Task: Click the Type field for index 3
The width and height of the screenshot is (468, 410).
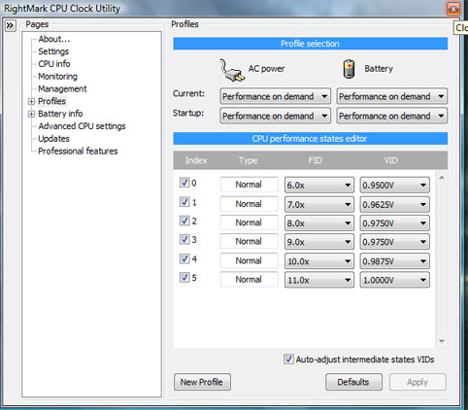Action: [249, 241]
